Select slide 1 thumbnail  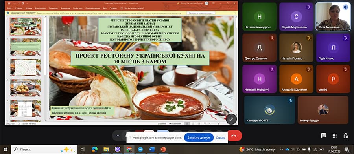click(26, 27)
